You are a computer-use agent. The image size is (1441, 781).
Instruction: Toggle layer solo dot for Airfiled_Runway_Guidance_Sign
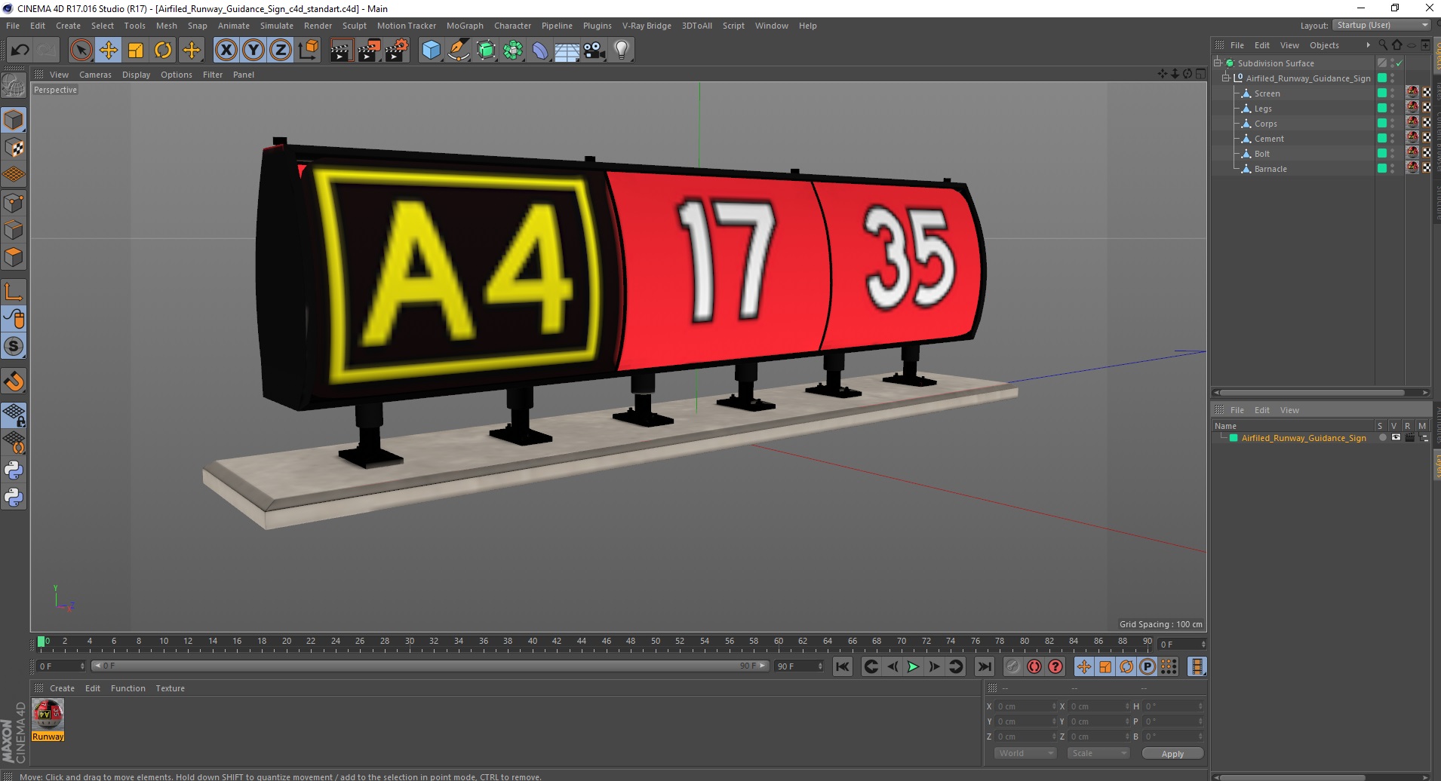coord(1382,438)
